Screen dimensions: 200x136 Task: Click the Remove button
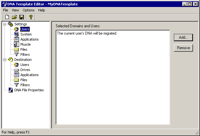pos(183,48)
